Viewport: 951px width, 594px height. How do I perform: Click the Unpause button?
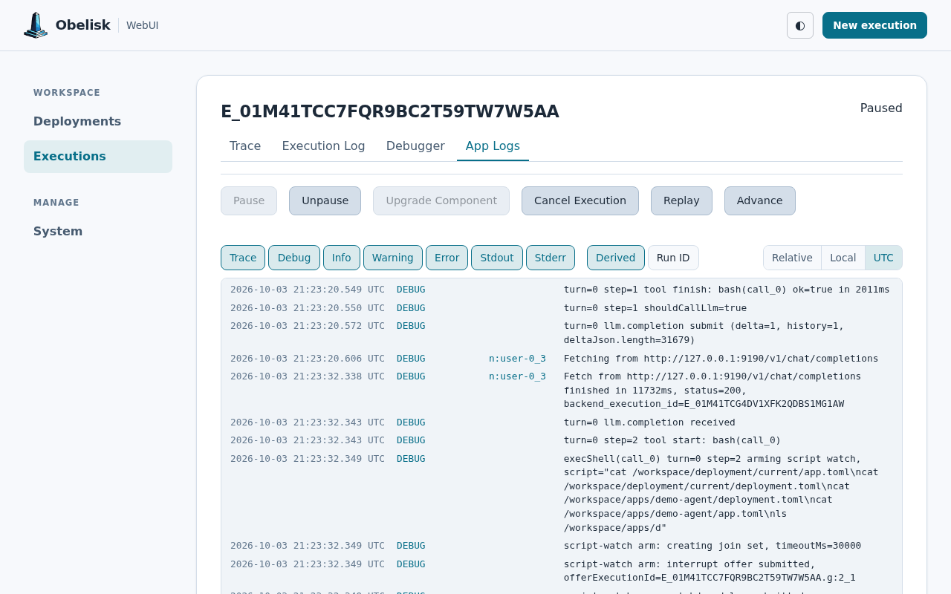[x=325, y=201]
